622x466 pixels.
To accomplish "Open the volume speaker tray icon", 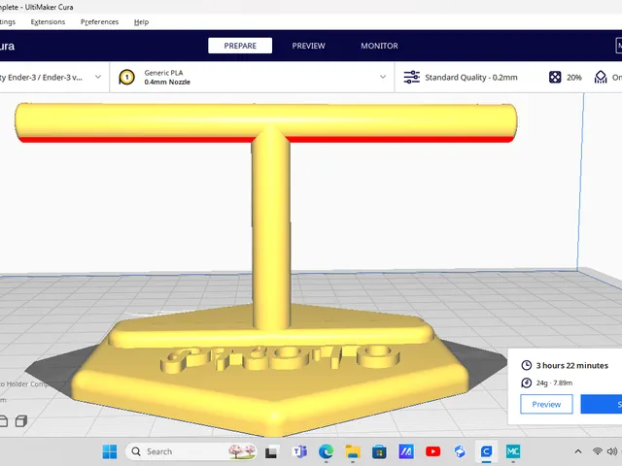I will click(611, 451).
